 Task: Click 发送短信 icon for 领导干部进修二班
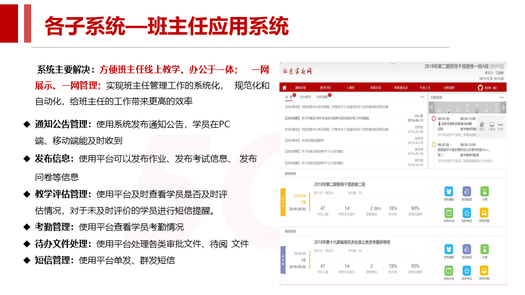coord(466,192)
